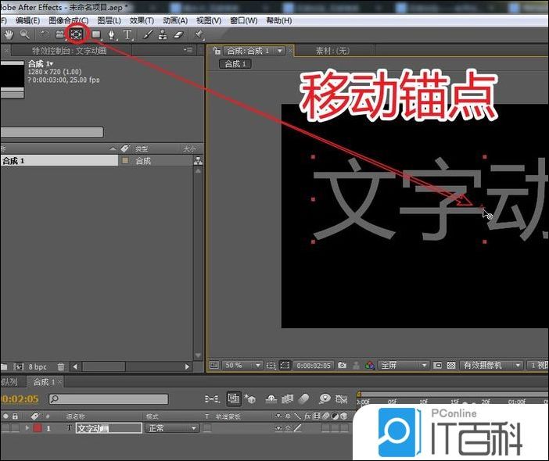This screenshot has width=549, height=461.
Task: Select the Horizontal Type tool
Action: pyautogui.click(x=127, y=34)
